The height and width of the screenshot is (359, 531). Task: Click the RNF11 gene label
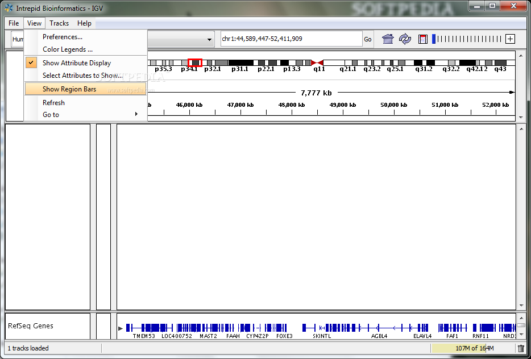coord(481,336)
